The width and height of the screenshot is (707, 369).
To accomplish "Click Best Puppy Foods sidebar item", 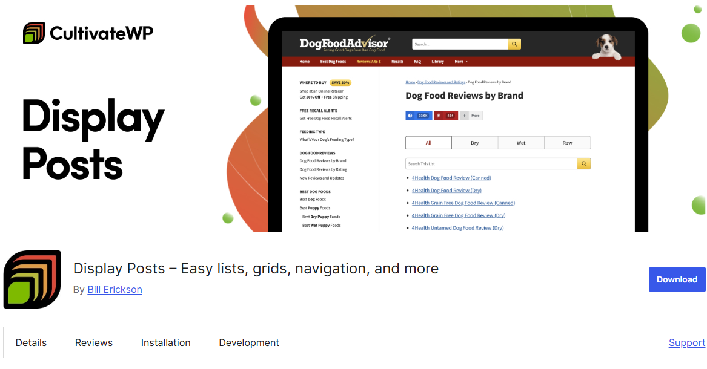I will click(x=315, y=208).
